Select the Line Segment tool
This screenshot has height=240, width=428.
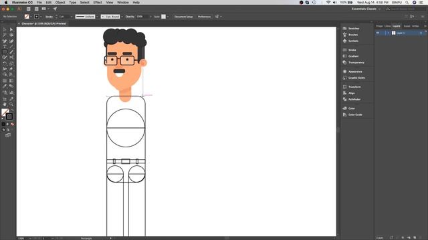pyautogui.click(x=11, y=47)
